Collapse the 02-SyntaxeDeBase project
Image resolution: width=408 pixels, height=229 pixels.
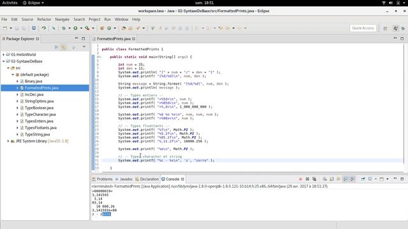click(3, 61)
